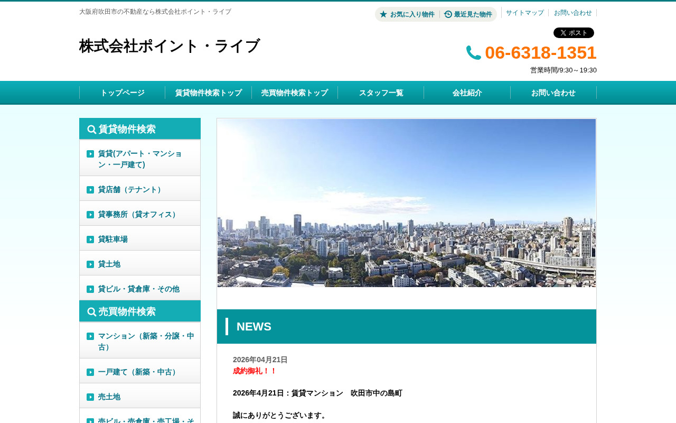The width and height of the screenshot is (676, 423).
Task: Open 貸事務所（貸オフィス） in the sidebar
Action: (x=140, y=214)
